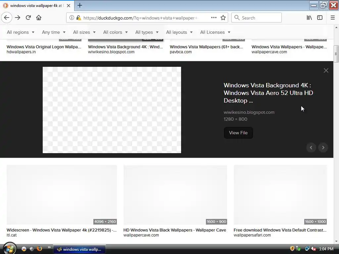Click the scrollbar up arrow
339x254 pixels.
(336, 27)
